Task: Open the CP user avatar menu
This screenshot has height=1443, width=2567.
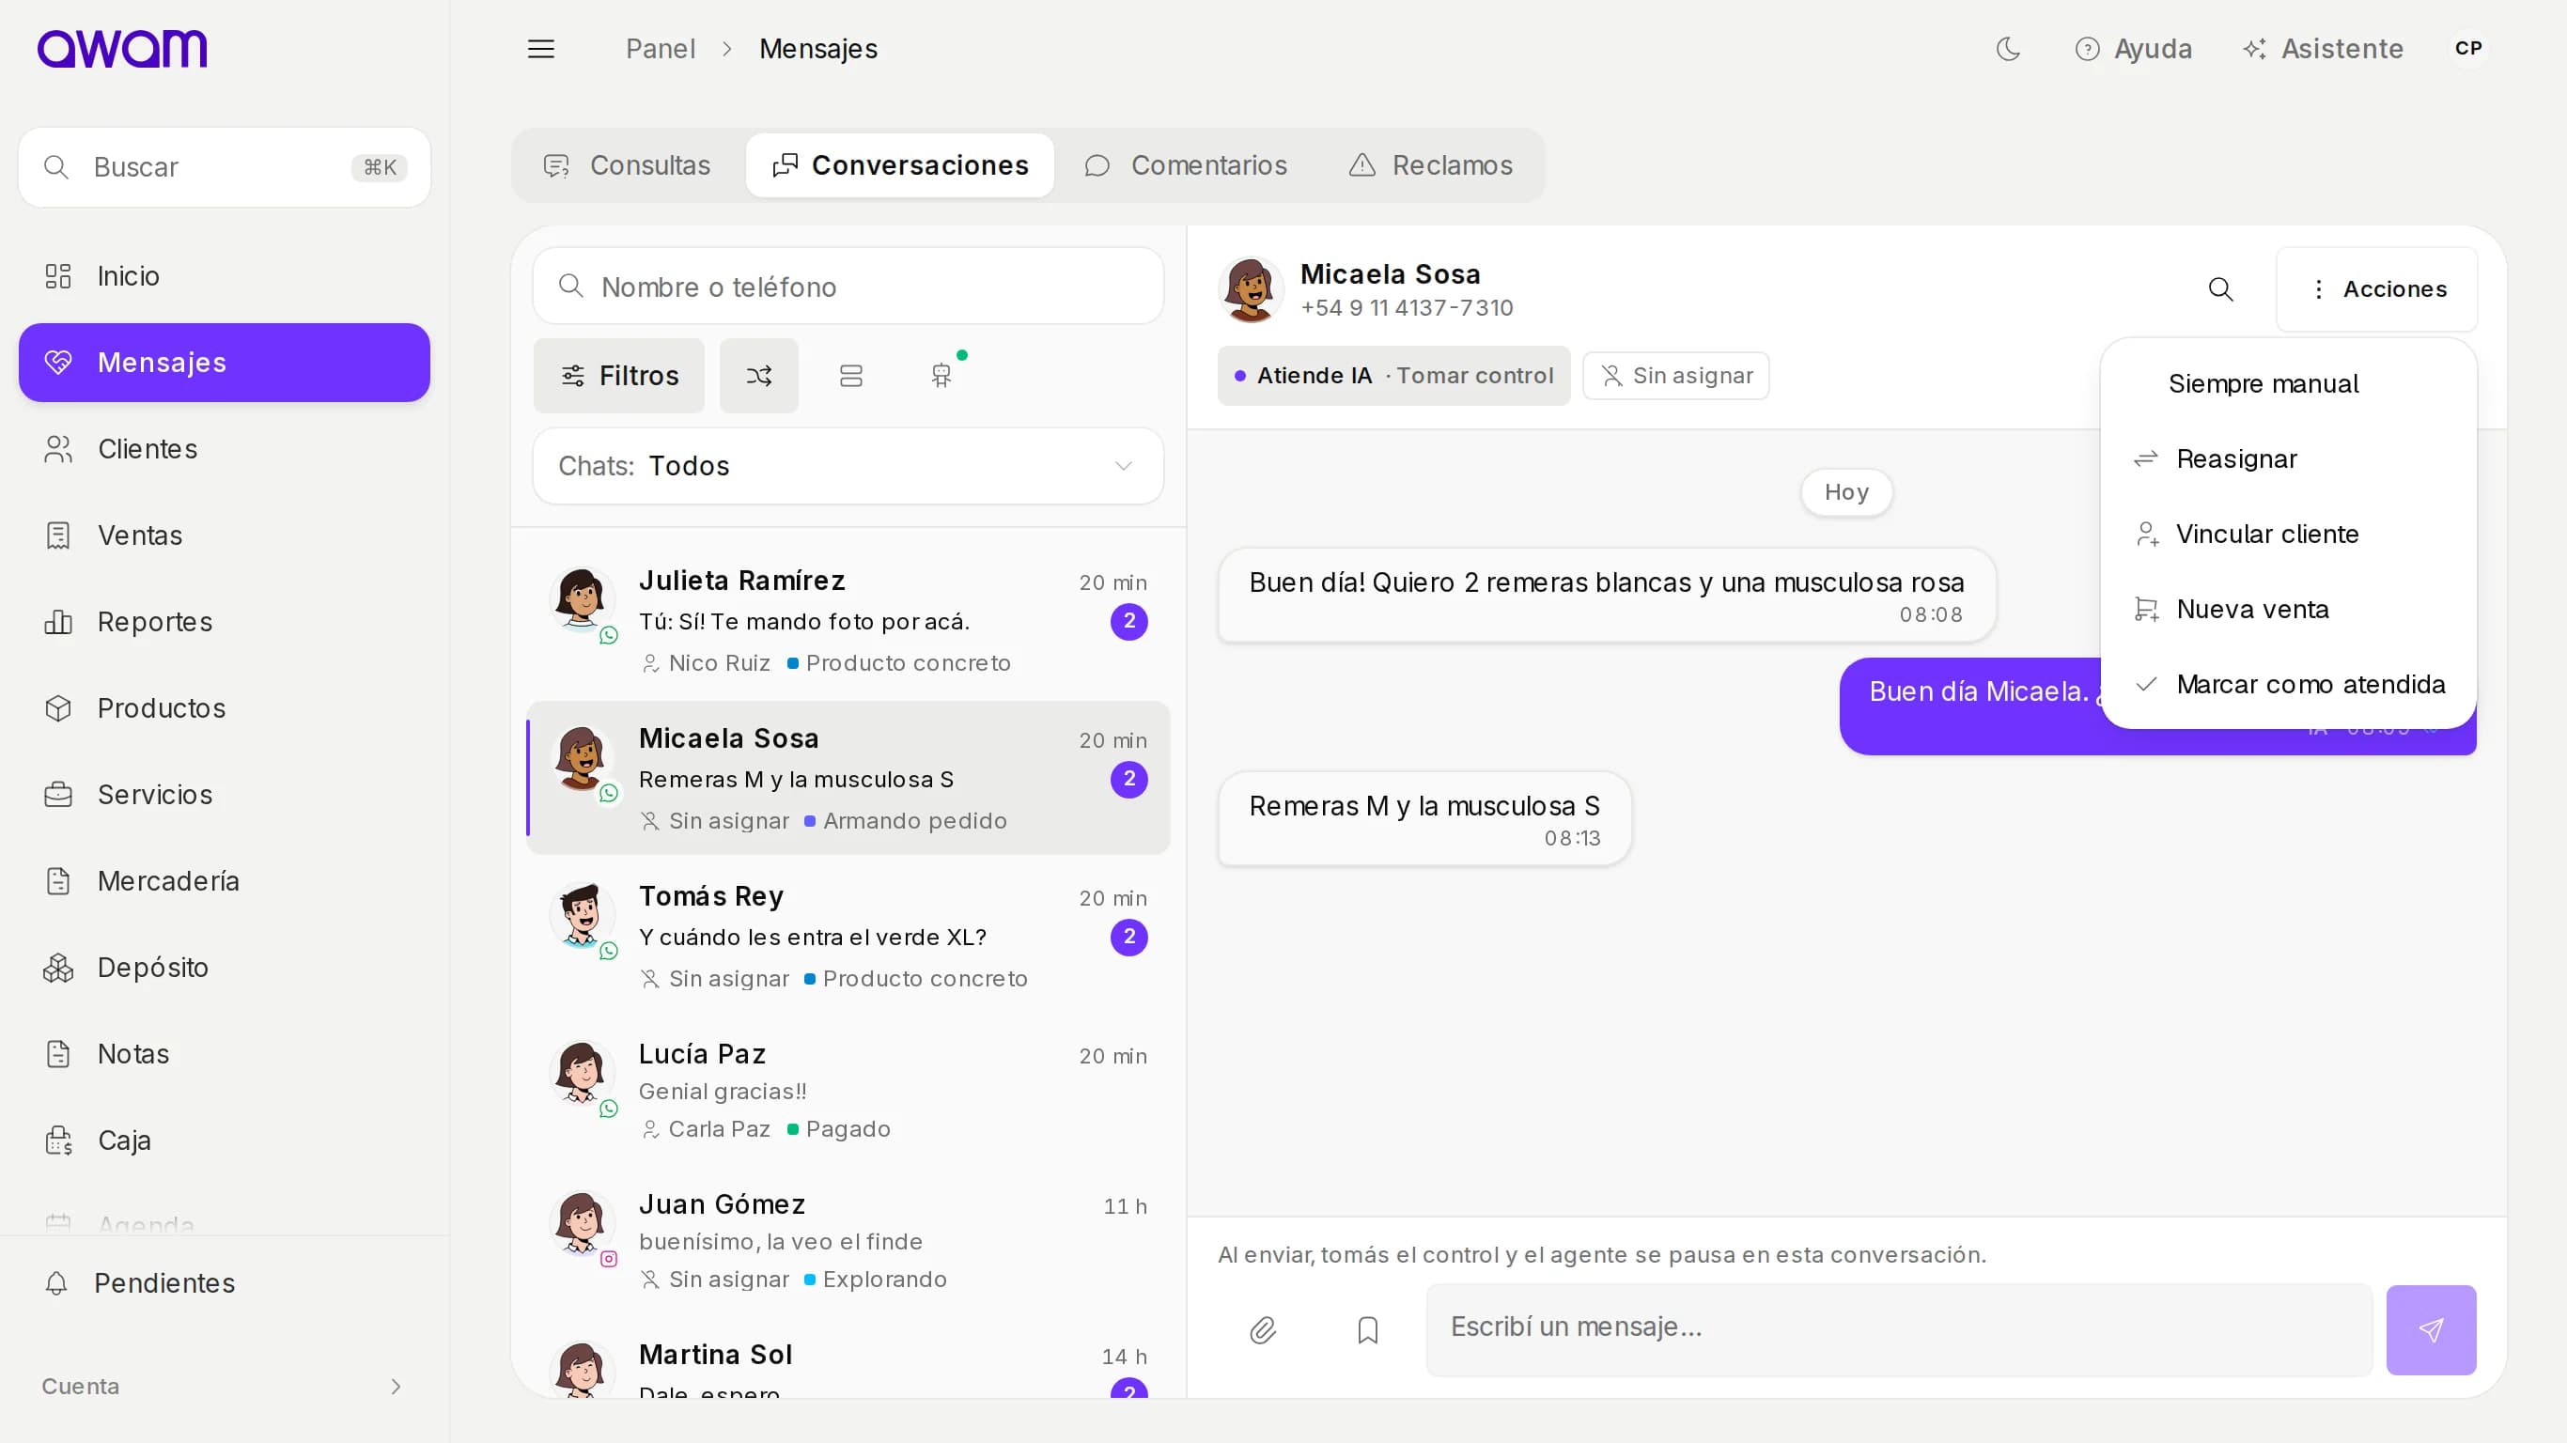Action: click(2467, 49)
